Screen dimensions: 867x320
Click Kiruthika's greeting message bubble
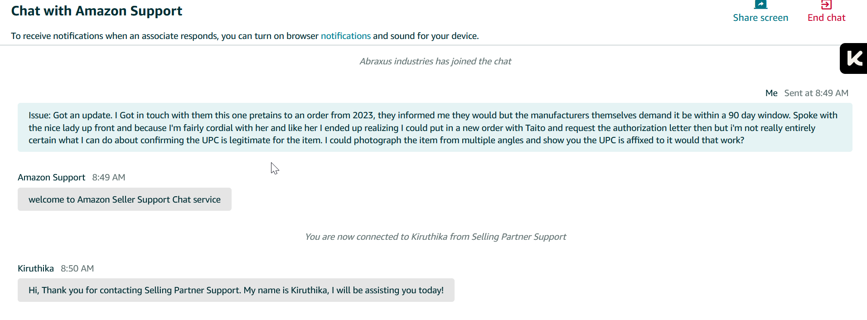click(x=236, y=290)
